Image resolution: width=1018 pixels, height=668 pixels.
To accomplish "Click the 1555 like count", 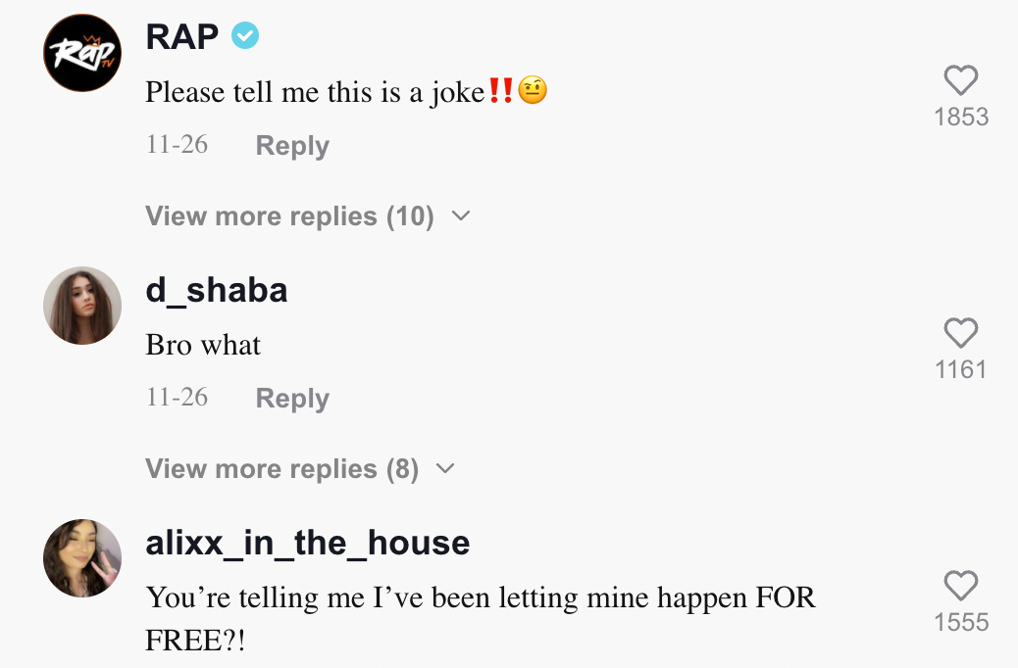I will pyautogui.click(x=961, y=622).
